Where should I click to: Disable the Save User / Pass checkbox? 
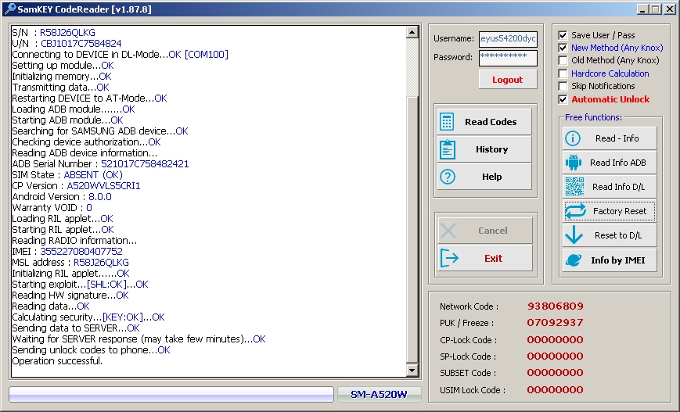(x=563, y=35)
